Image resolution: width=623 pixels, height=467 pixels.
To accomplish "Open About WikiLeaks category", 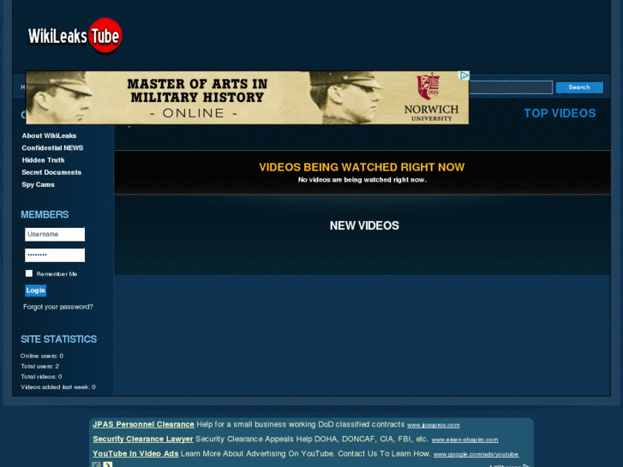I will point(49,135).
